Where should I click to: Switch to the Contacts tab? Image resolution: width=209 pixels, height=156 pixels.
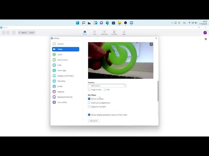114,32
